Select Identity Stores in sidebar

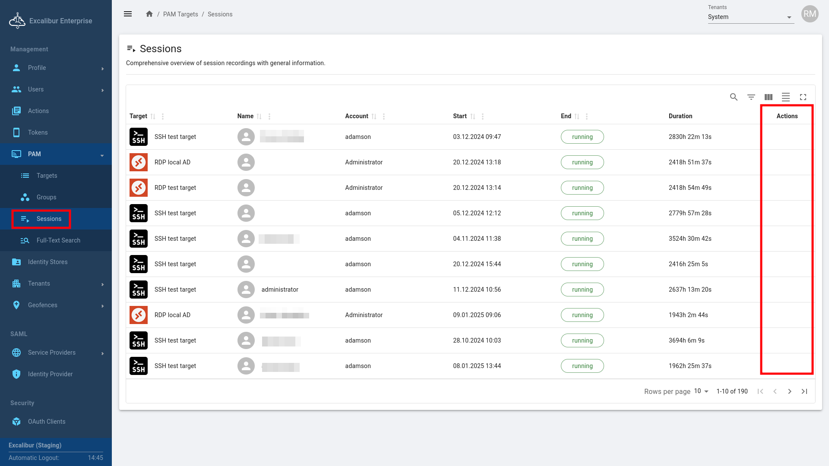[x=47, y=262]
